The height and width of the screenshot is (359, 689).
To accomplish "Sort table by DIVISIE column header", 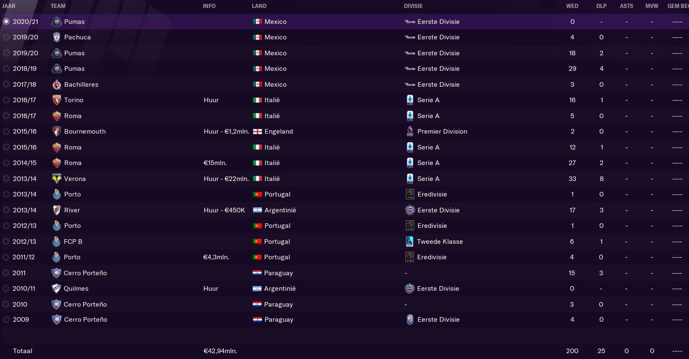I will point(413,6).
